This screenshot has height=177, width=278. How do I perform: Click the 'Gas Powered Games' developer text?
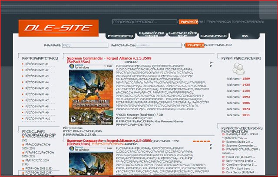169,121
